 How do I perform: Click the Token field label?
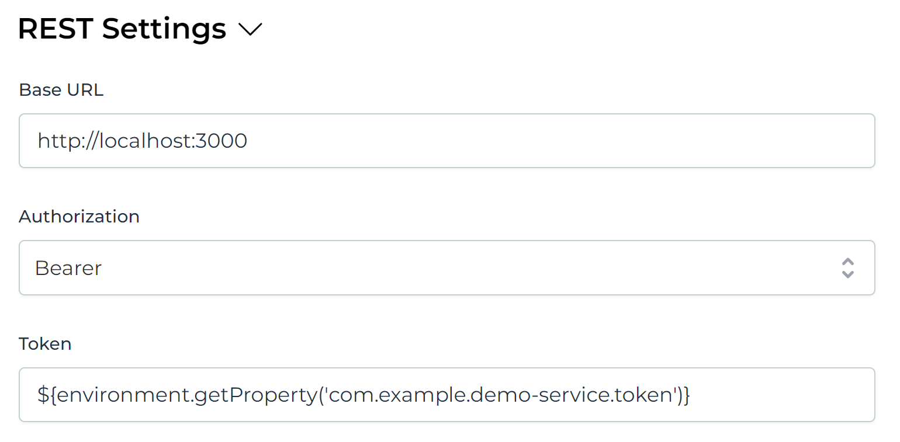coord(45,344)
